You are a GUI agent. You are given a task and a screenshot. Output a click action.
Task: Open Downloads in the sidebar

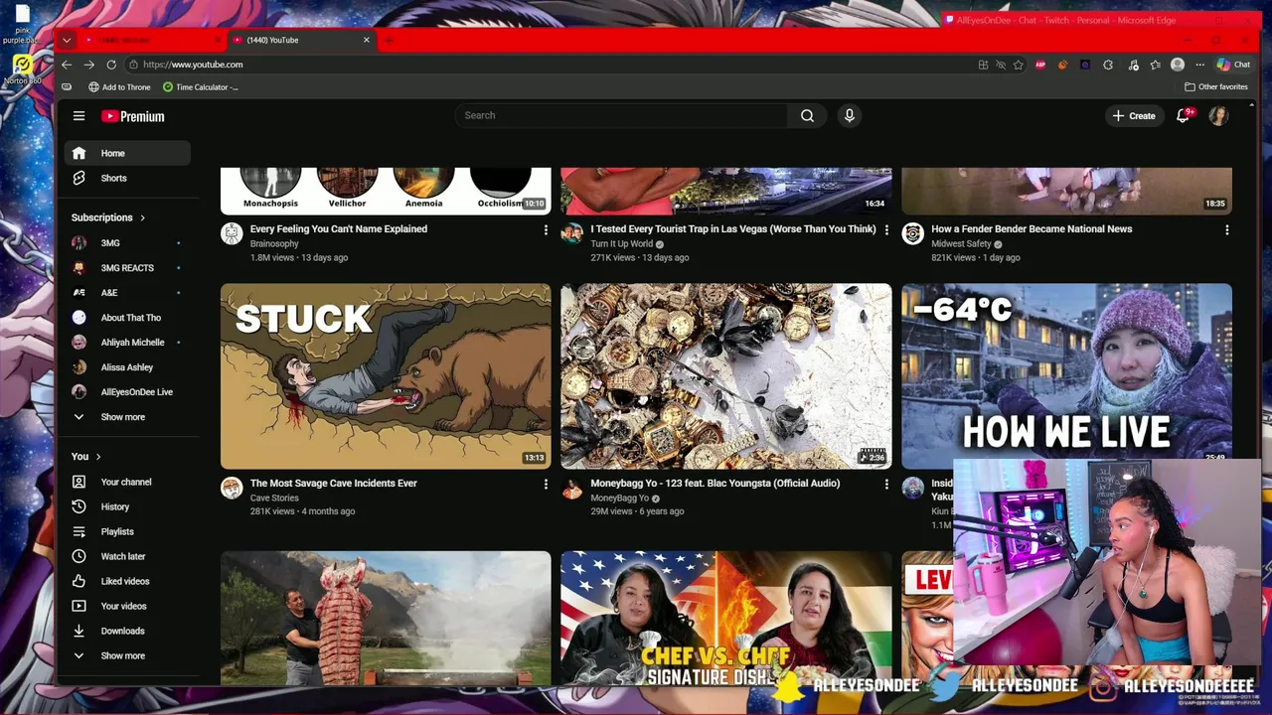click(x=127, y=631)
